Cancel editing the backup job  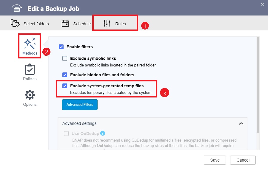coord(243,160)
